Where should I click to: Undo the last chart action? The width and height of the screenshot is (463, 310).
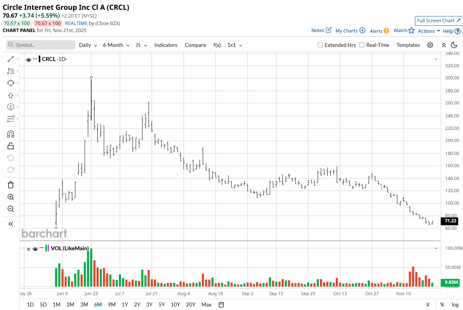pos(11,158)
